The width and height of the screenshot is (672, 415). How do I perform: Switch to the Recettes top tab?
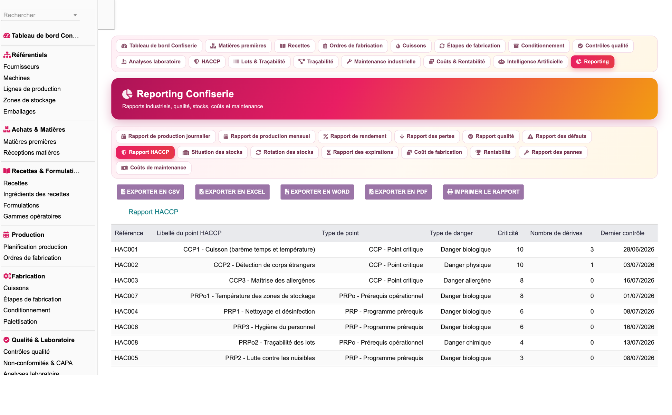point(295,46)
